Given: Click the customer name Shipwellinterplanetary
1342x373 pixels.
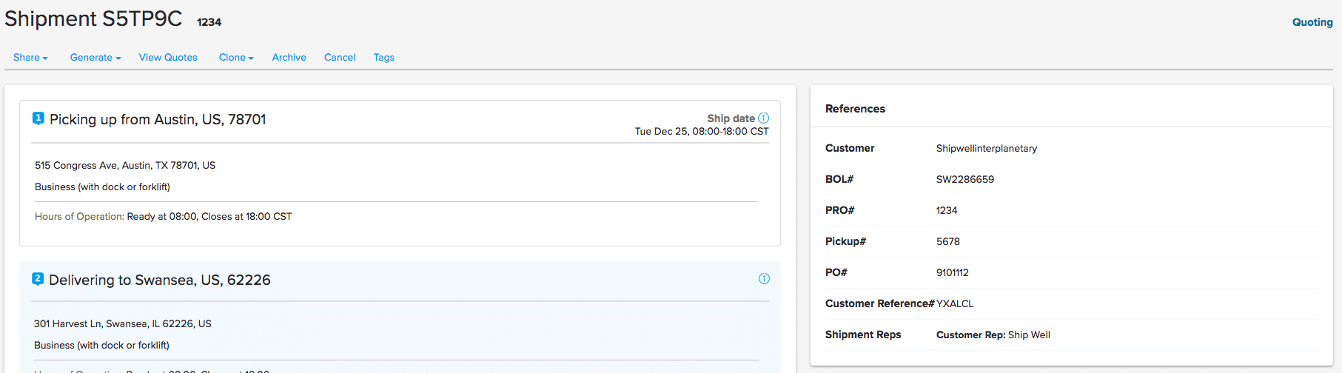Looking at the screenshot, I should click(986, 148).
